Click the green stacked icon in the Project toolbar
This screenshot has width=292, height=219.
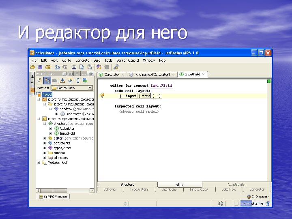[85, 80]
